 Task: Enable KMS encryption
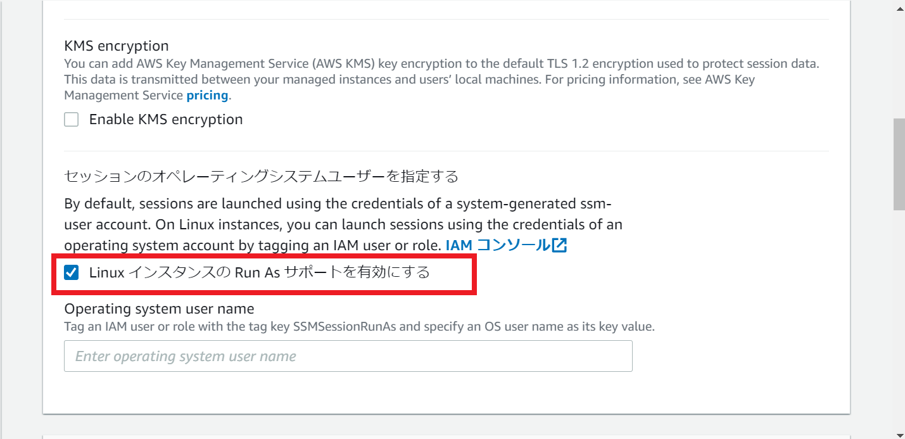tap(71, 119)
